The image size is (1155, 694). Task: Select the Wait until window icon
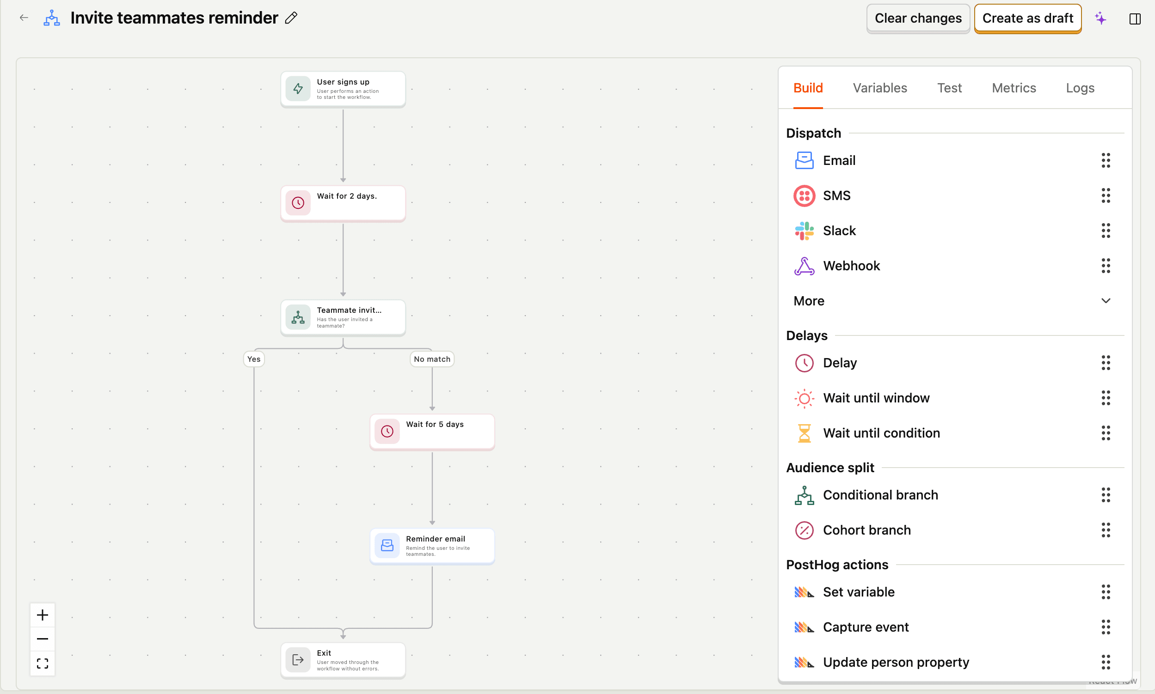(x=804, y=398)
